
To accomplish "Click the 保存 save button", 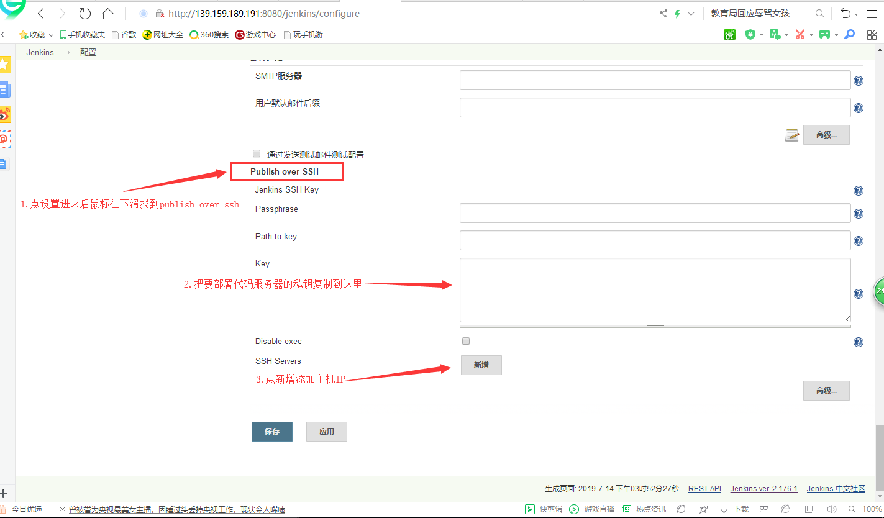I will (271, 432).
